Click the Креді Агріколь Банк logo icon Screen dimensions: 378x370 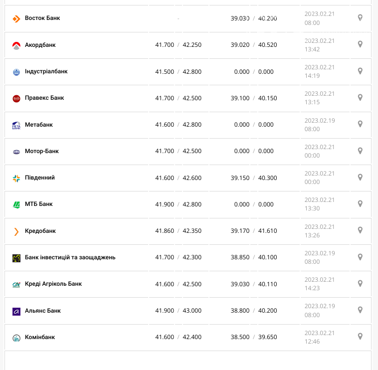(16, 284)
